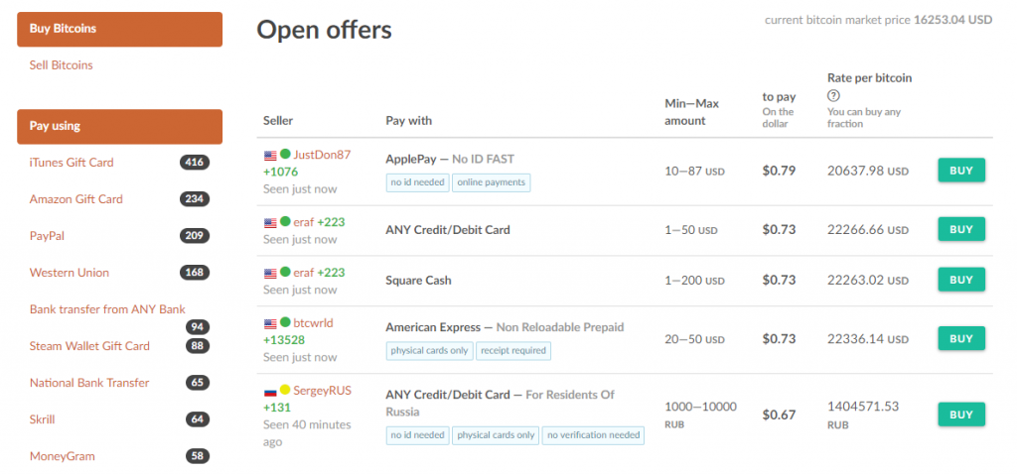
Task: Click the 209 badge next to PayPal
Action: [195, 236]
